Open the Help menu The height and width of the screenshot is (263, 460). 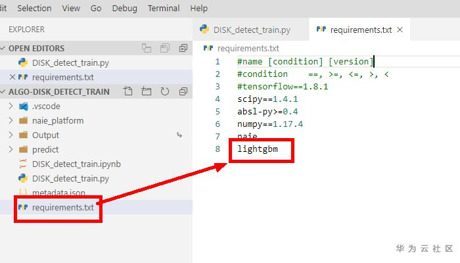pyautogui.click(x=198, y=8)
